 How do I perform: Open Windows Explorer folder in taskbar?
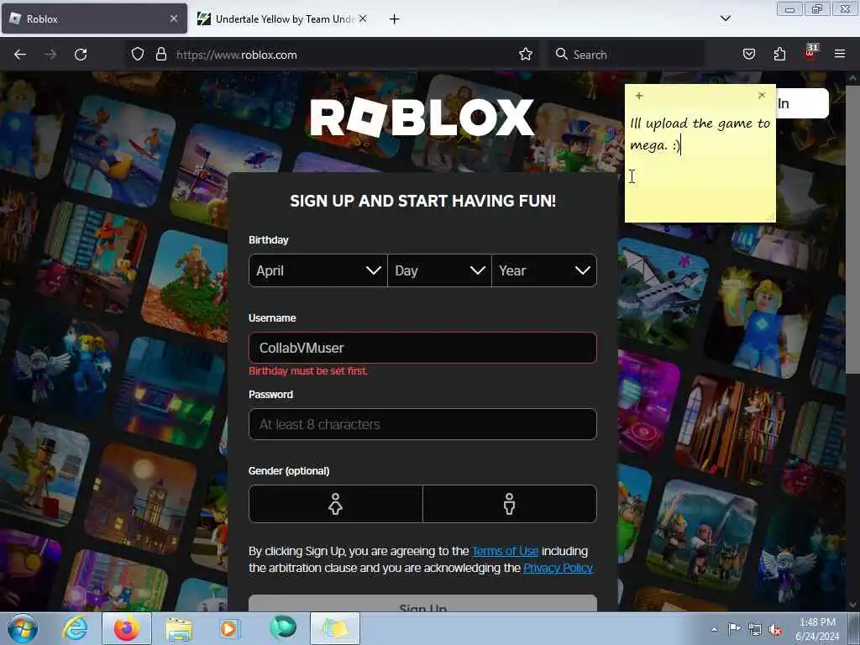click(x=179, y=629)
